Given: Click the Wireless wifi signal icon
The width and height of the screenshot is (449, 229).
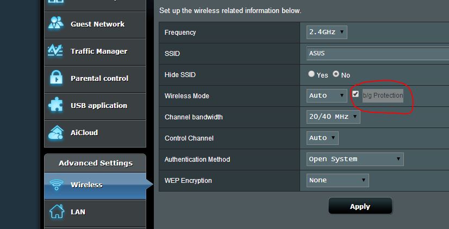Looking at the screenshot, I should [x=57, y=185].
